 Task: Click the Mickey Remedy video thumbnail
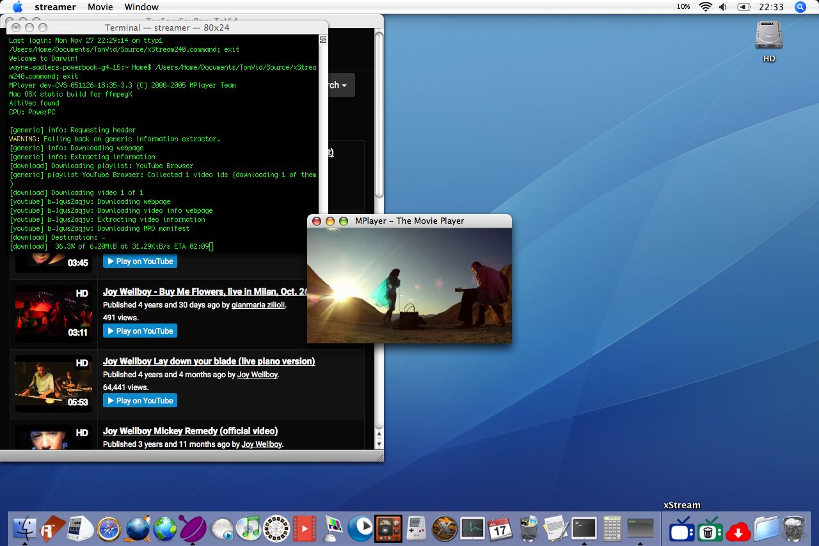tap(54, 437)
